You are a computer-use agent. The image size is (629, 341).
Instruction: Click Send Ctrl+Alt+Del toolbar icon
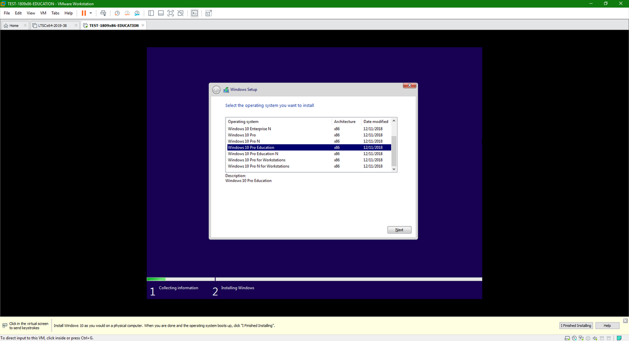tap(103, 13)
